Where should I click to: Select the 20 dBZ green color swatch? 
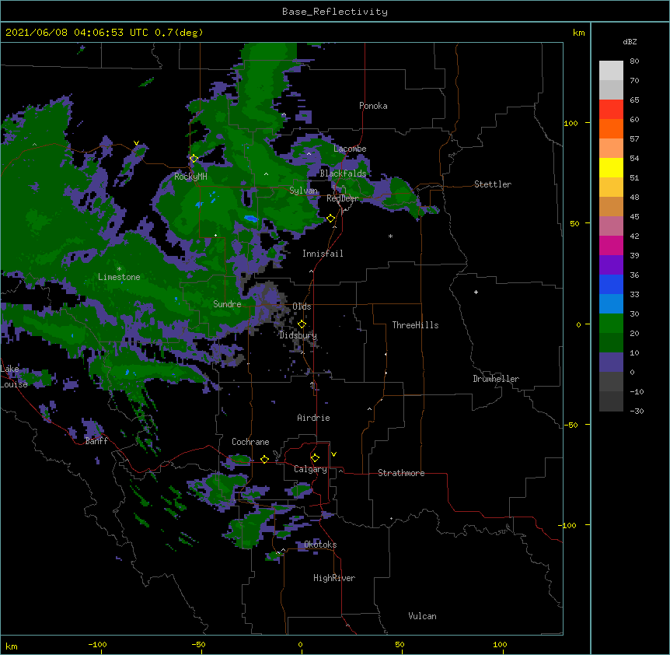[x=611, y=324]
